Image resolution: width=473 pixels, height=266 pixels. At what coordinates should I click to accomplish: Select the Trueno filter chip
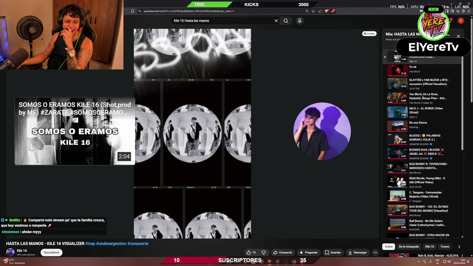pyautogui.click(x=445, y=246)
